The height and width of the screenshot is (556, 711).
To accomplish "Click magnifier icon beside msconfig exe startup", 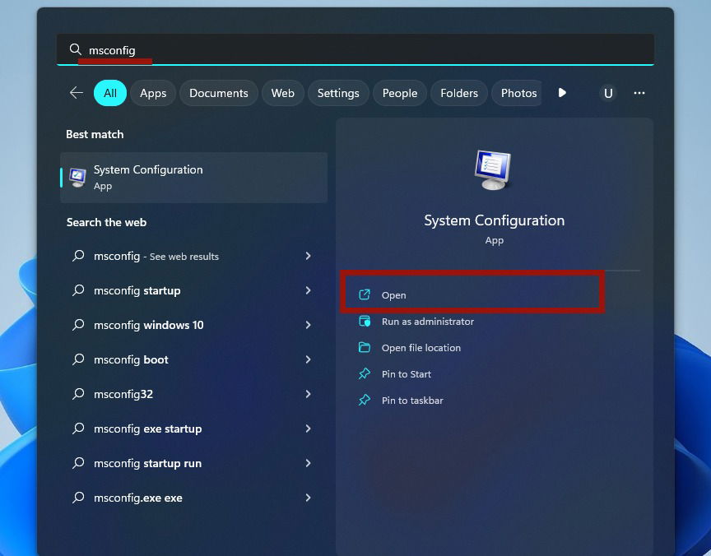I will [x=78, y=429].
